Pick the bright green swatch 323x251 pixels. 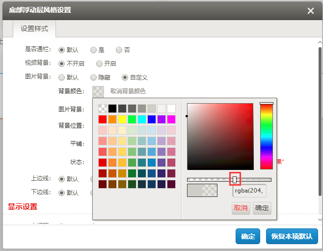click(x=132, y=119)
